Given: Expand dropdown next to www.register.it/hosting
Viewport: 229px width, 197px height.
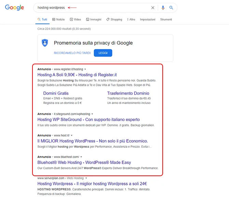Looking at the screenshot, I should point(85,69).
